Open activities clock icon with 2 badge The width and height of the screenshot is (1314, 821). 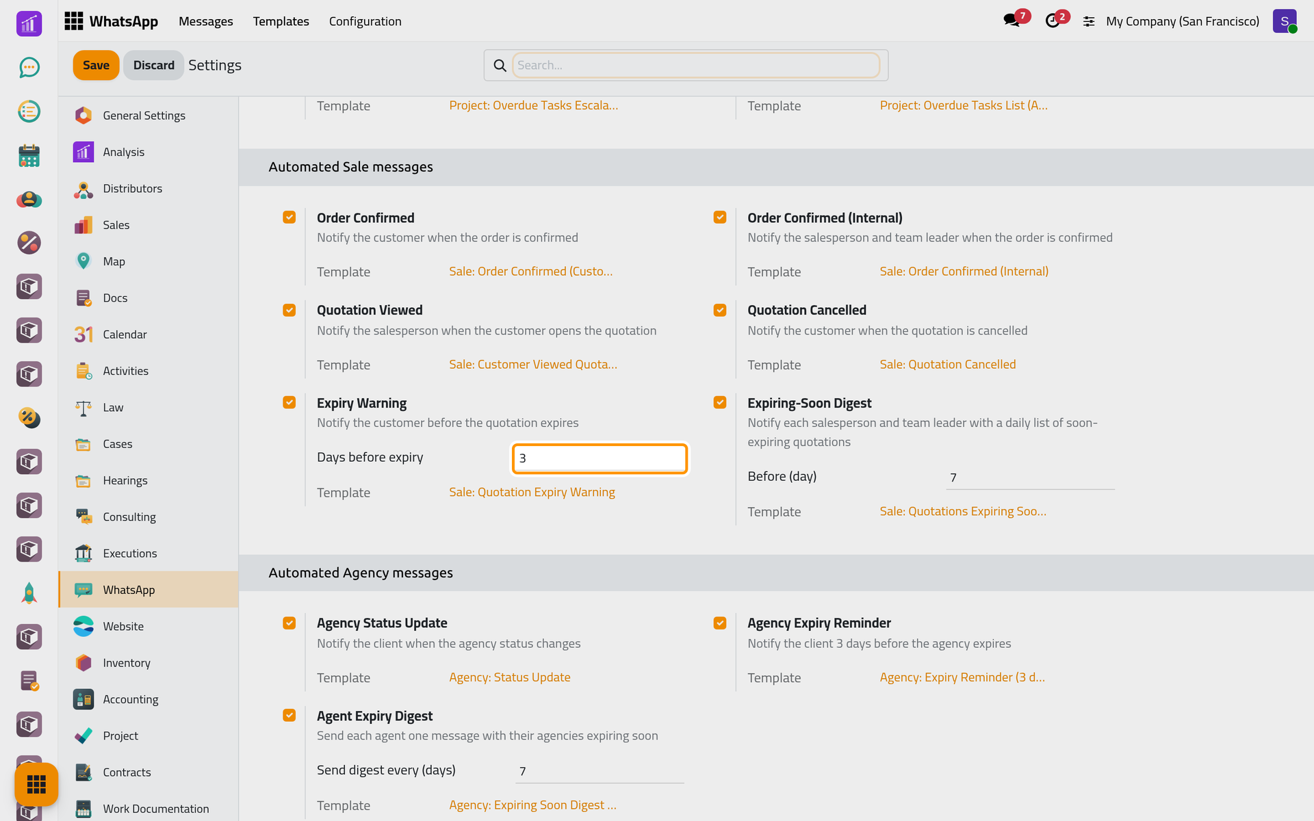point(1053,21)
